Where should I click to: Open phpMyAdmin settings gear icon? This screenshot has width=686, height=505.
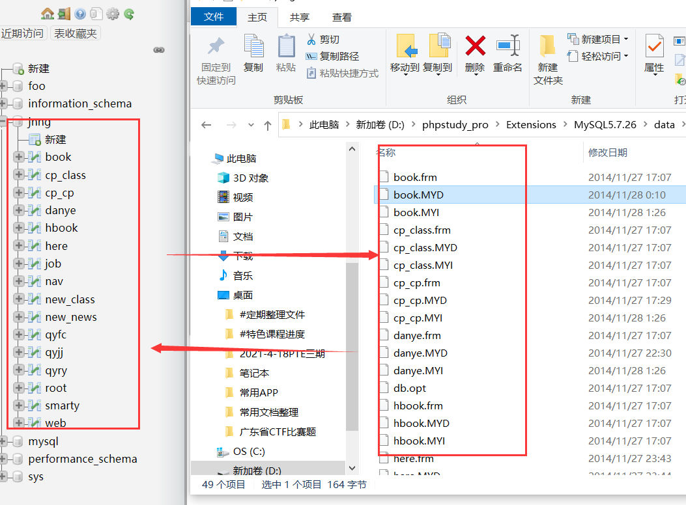click(113, 14)
